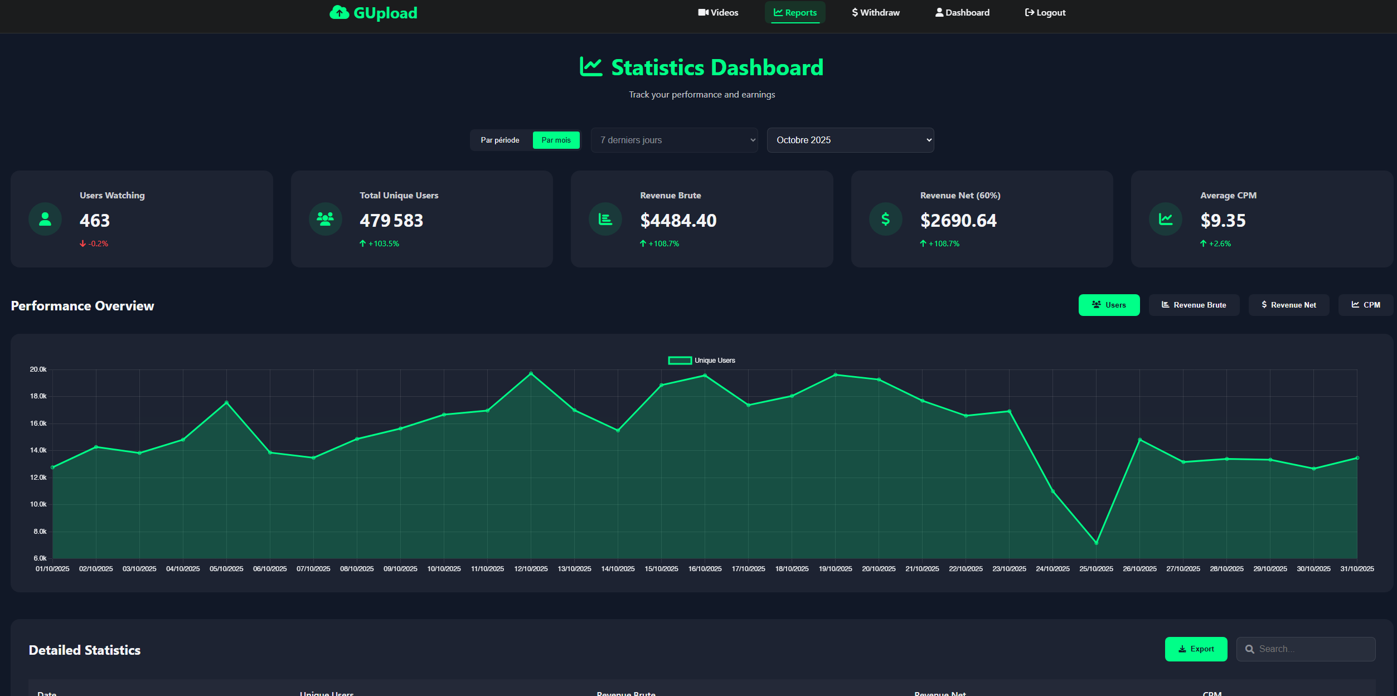The width and height of the screenshot is (1397, 696).
Task: Select the Par mois filter mode
Action: pos(556,140)
